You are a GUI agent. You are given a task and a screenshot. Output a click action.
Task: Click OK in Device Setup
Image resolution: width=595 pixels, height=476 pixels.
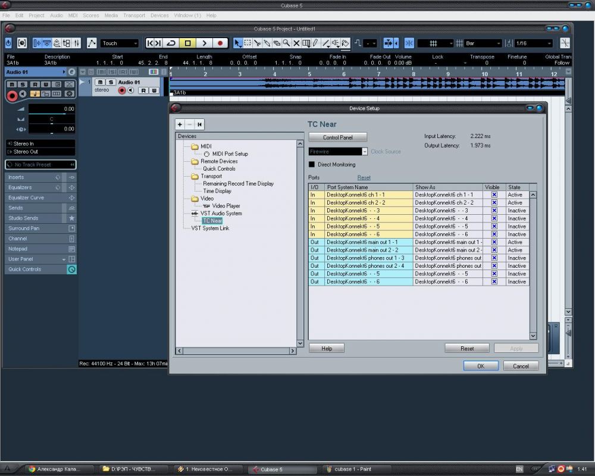pyautogui.click(x=481, y=367)
